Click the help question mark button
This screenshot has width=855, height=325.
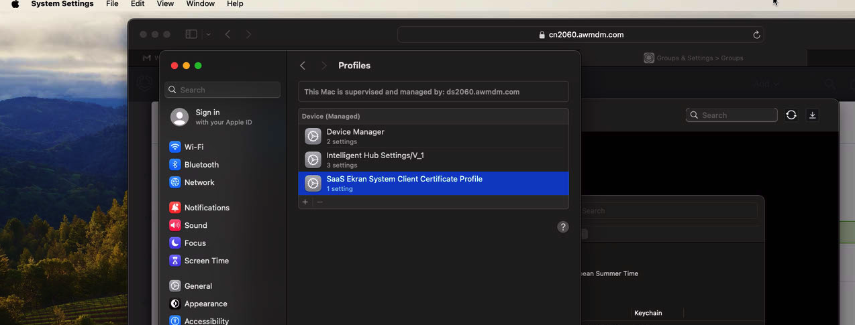click(563, 227)
